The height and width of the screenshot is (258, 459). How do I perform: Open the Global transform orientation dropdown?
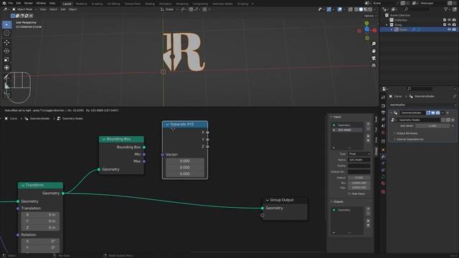click(169, 9)
